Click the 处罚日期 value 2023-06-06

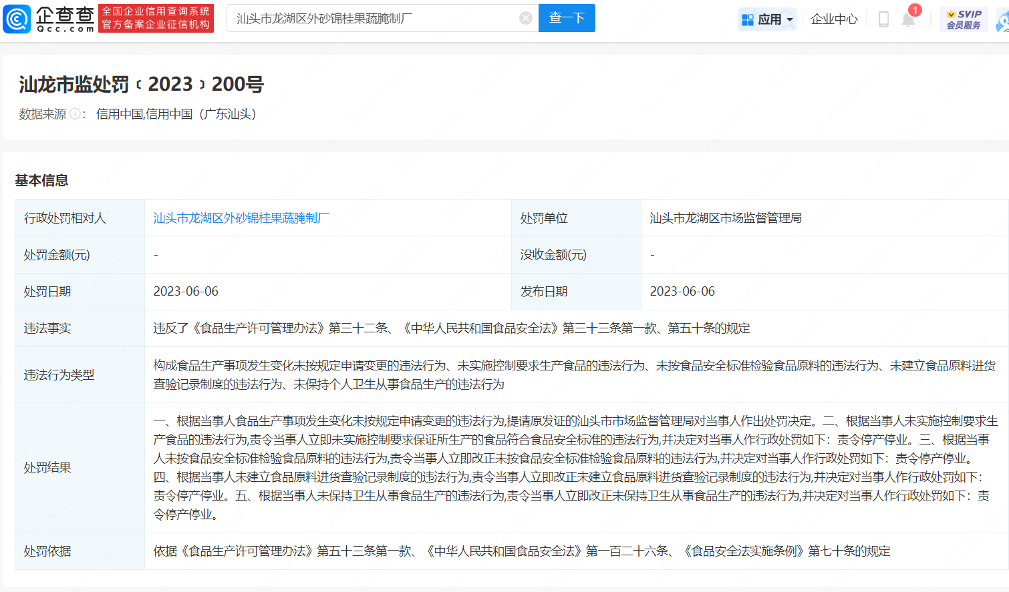click(x=186, y=292)
